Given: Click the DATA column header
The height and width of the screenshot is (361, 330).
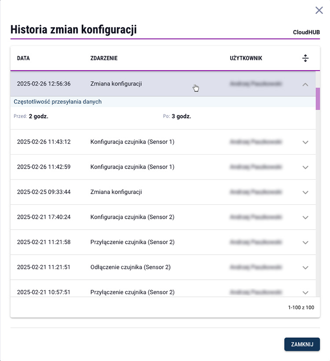Looking at the screenshot, I should tap(23, 58).
